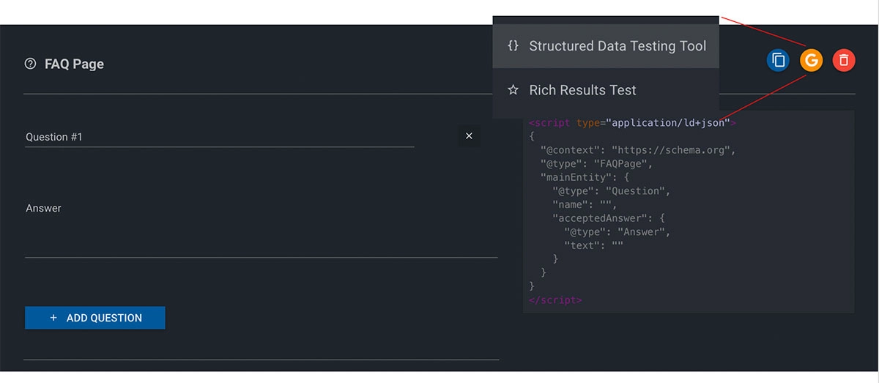Click the "name" property line
The height and width of the screenshot is (383, 879).
tap(585, 204)
